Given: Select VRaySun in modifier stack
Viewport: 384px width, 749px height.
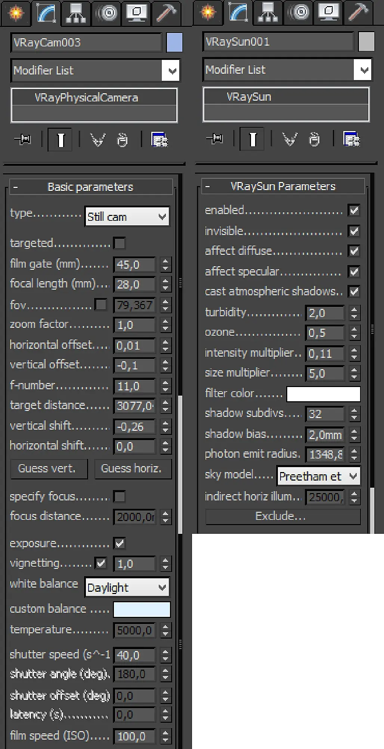Looking at the screenshot, I should [286, 97].
